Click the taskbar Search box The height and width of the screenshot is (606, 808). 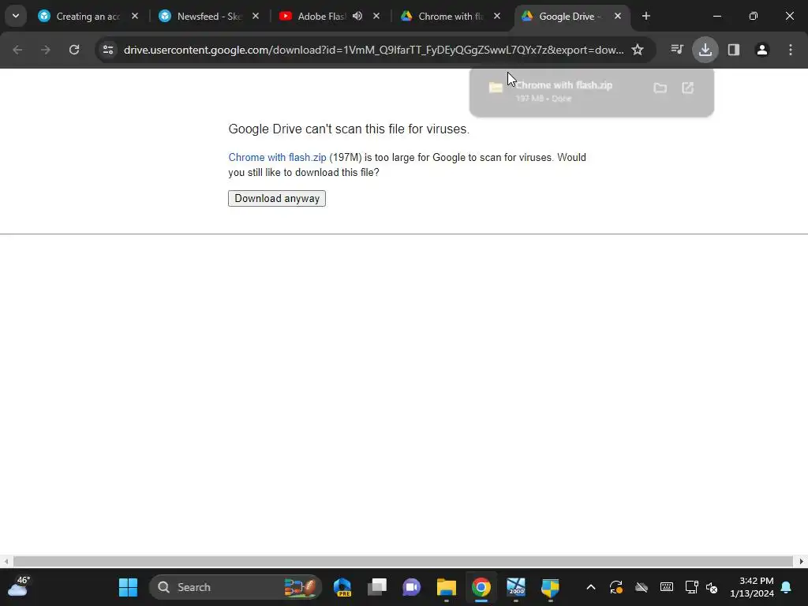coord(235,587)
